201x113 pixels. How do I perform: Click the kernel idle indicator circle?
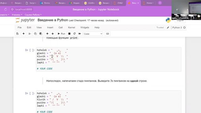tap(184, 28)
